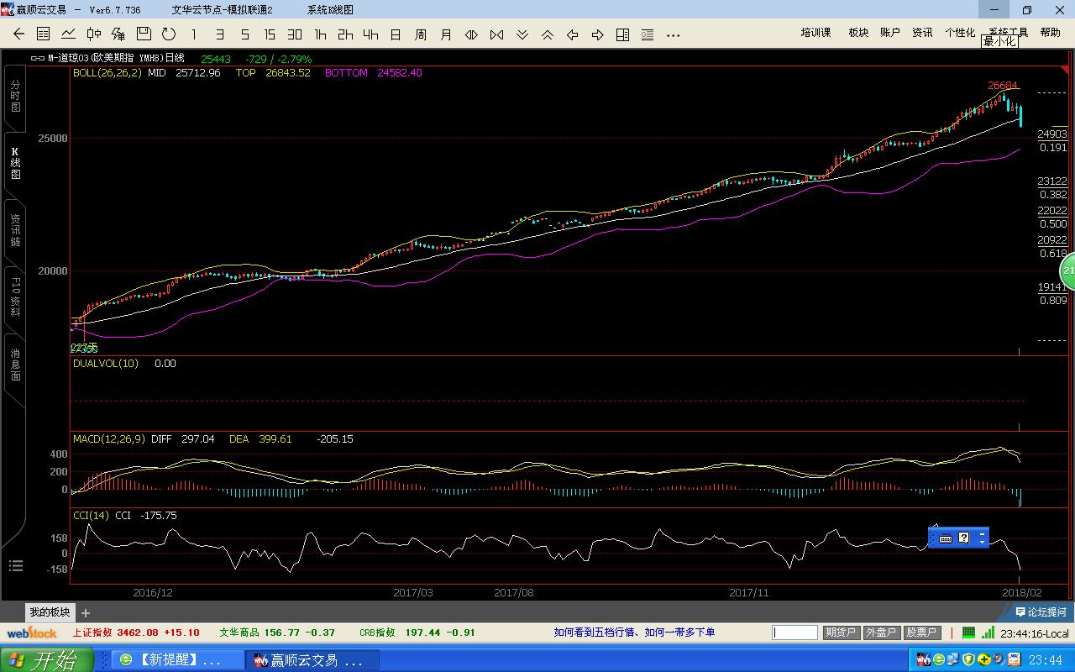Click the green grid status icon
Screen dimensions: 1075x672
968,633
